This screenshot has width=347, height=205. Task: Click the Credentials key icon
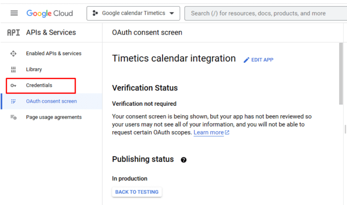(13, 85)
